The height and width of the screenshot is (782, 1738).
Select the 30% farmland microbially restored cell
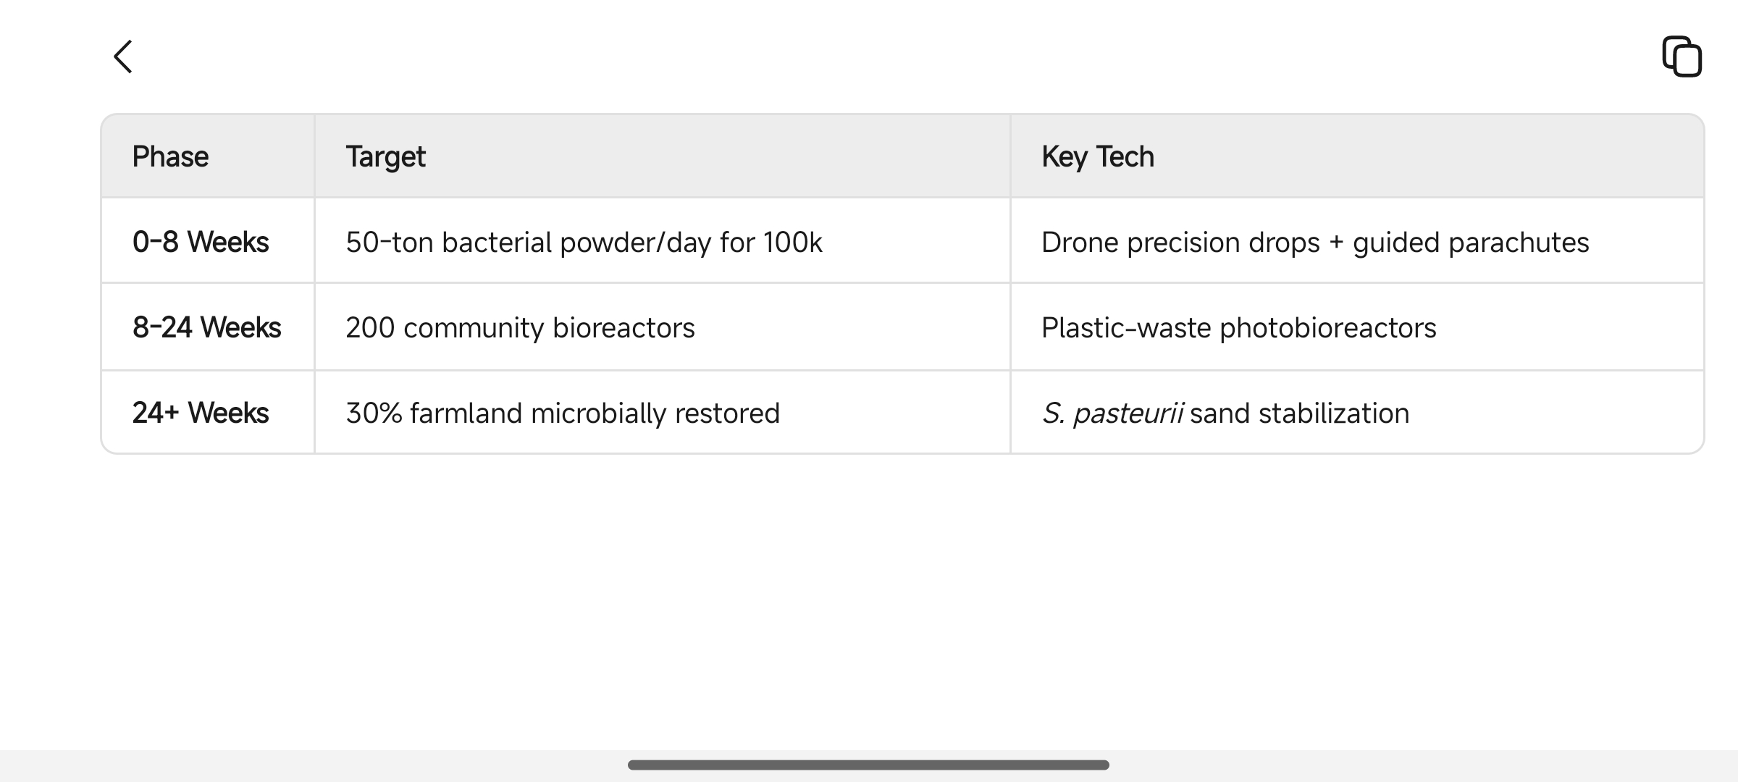point(663,413)
